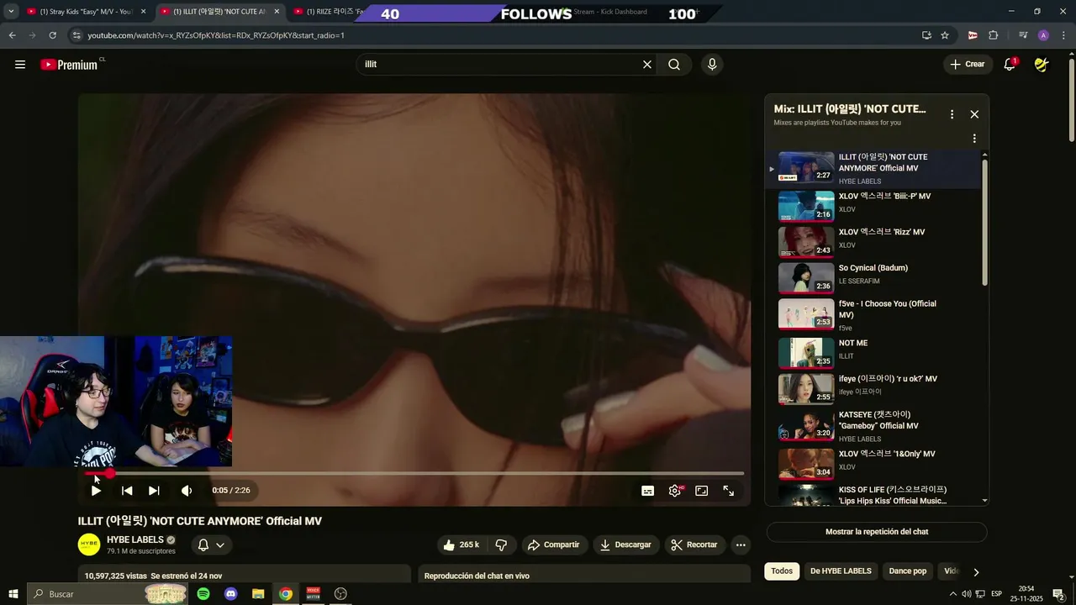Expand the subscription notification bell dropdown

[211, 544]
